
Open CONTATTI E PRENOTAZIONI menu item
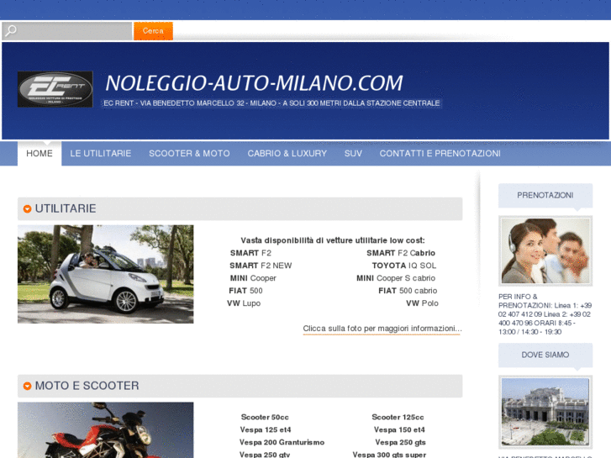[440, 153]
